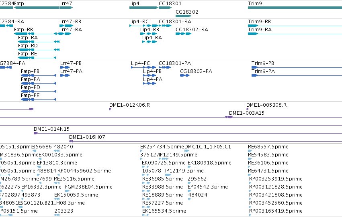Click the DME1-016H07 BAC clone
Image resolution: width=342 pixels, height=217 pixels.
87,137
